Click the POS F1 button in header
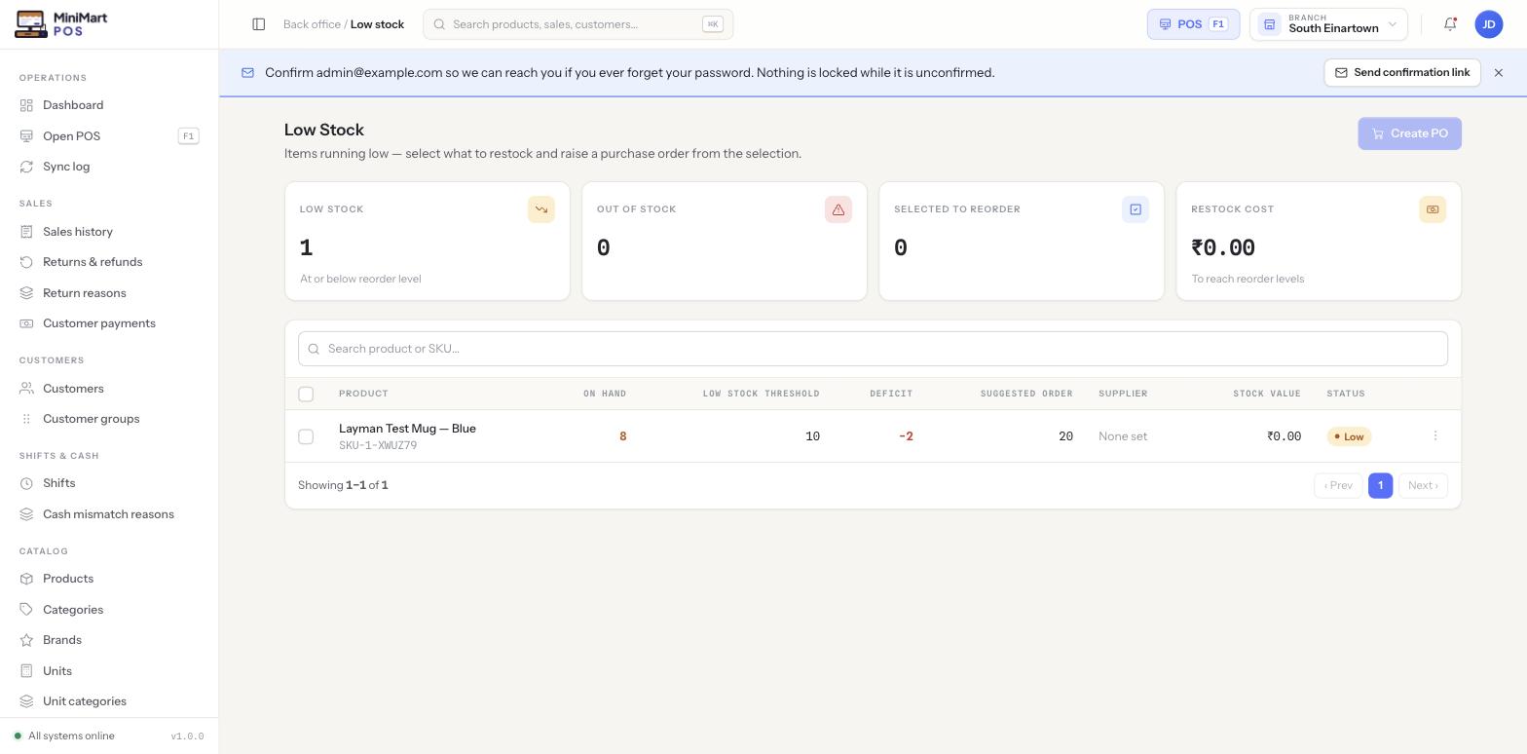 [x=1193, y=24]
